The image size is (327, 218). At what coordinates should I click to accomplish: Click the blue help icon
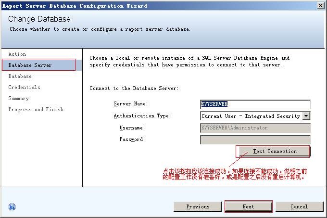pos(12,207)
